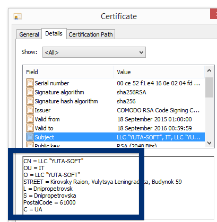This screenshot has height=222, width=217.
Task: Click the STREET = Kirovsky Raion line
Action: point(102,182)
